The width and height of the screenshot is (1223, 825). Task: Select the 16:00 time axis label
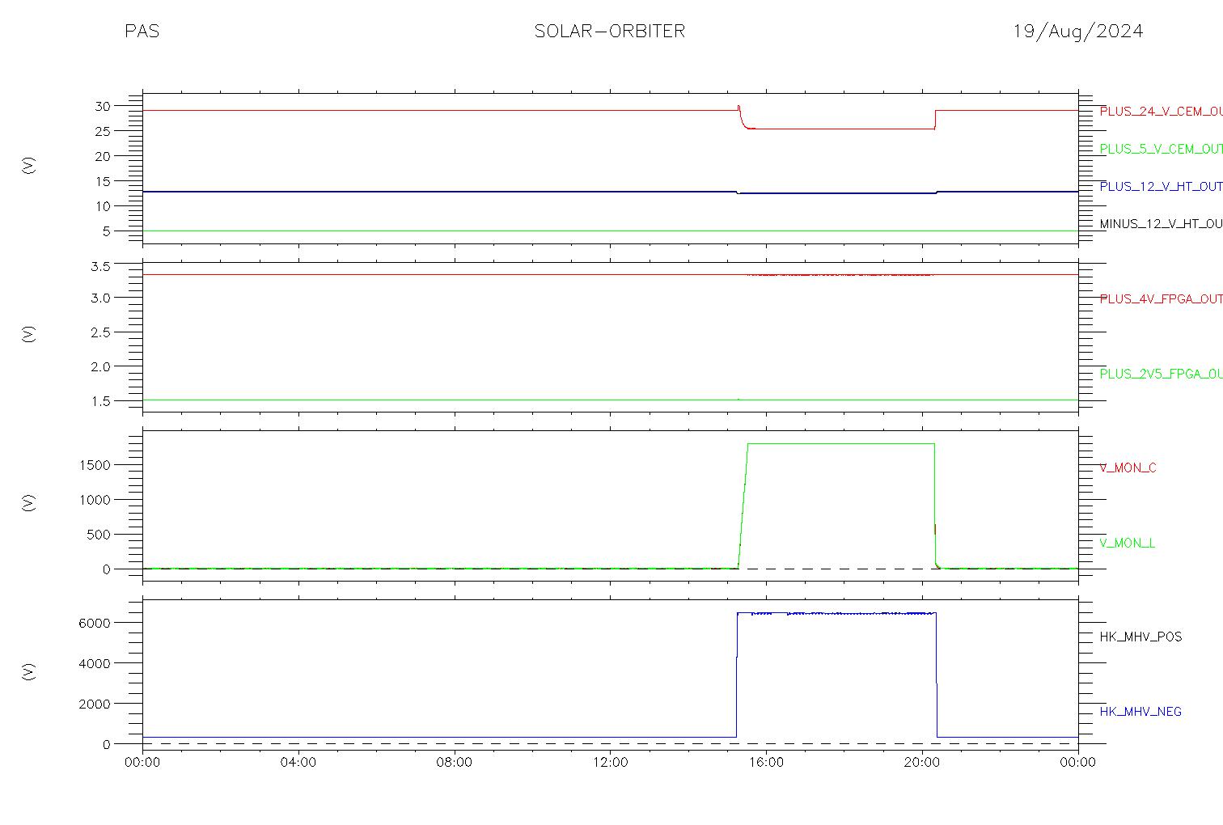click(x=766, y=762)
